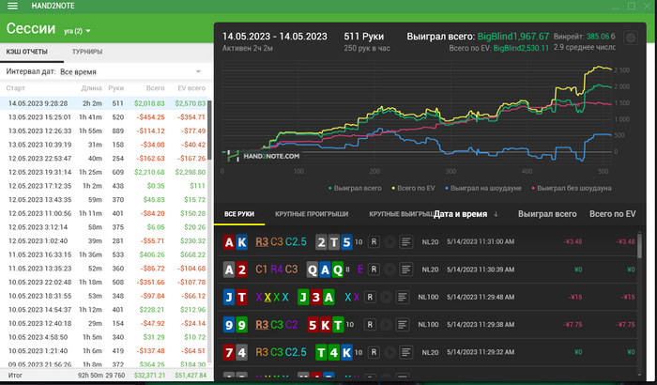This screenshot has width=657, height=385.
Task: Switch to the КЭШ ОТЧЕТЫ tab
Action: pos(27,52)
